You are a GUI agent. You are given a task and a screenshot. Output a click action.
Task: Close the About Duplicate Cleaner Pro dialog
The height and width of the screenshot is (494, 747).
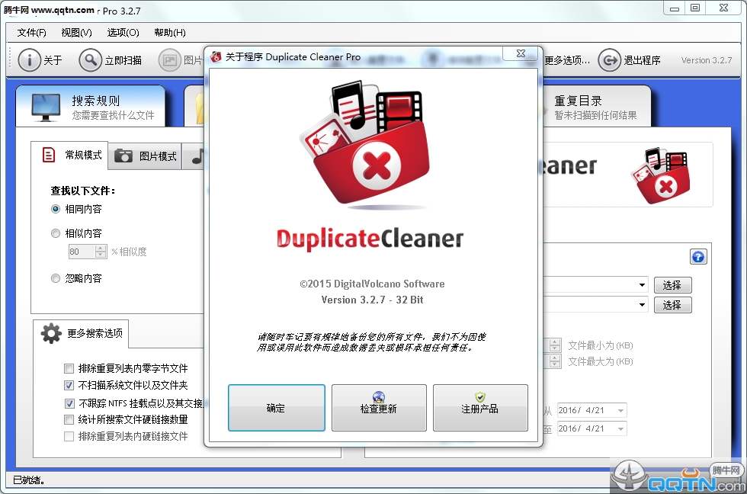[521, 53]
